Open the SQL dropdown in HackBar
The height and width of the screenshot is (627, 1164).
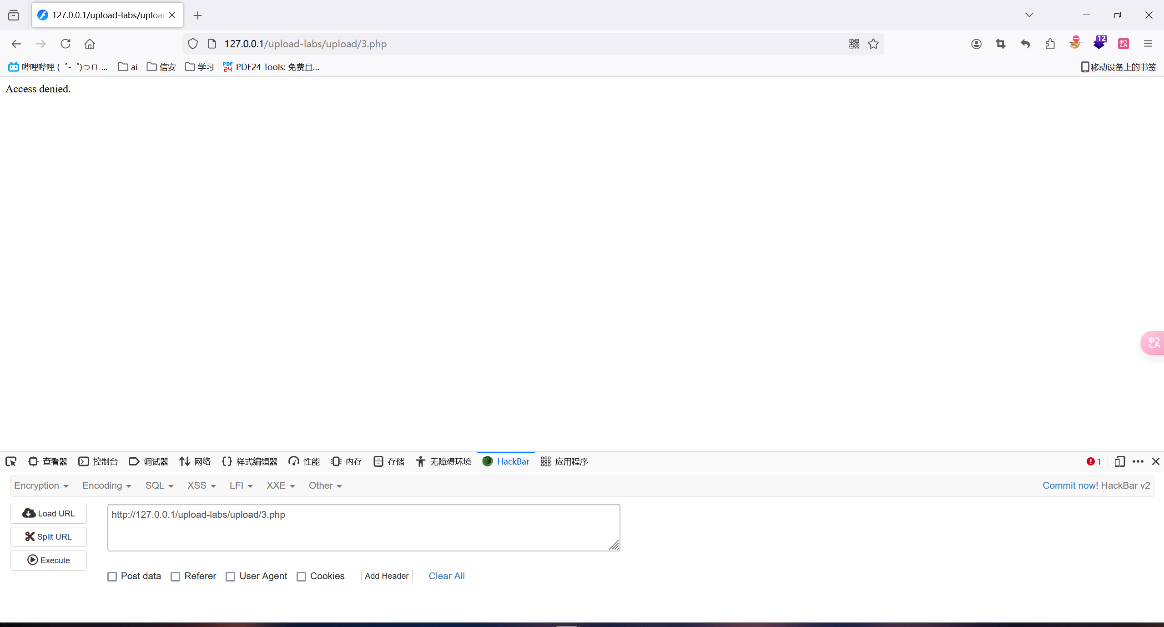(x=159, y=485)
